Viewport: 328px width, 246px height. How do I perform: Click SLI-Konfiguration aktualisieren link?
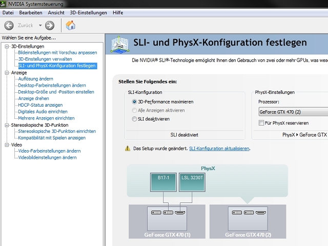219,149
